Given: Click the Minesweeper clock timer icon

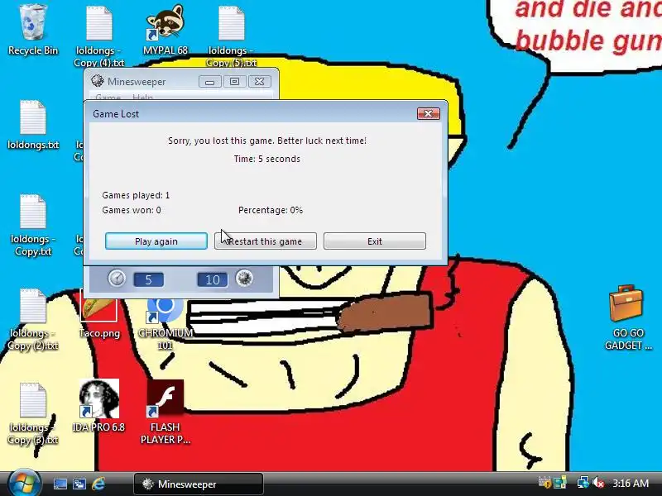Looking at the screenshot, I should (x=117, y=279).
